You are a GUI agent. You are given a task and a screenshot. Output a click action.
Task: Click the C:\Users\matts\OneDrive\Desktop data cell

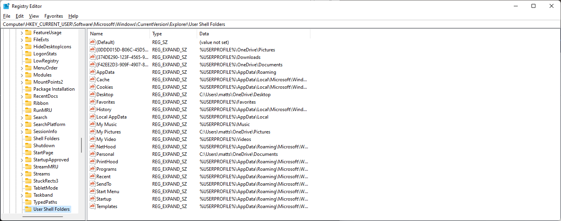click(x=235, y=94)
